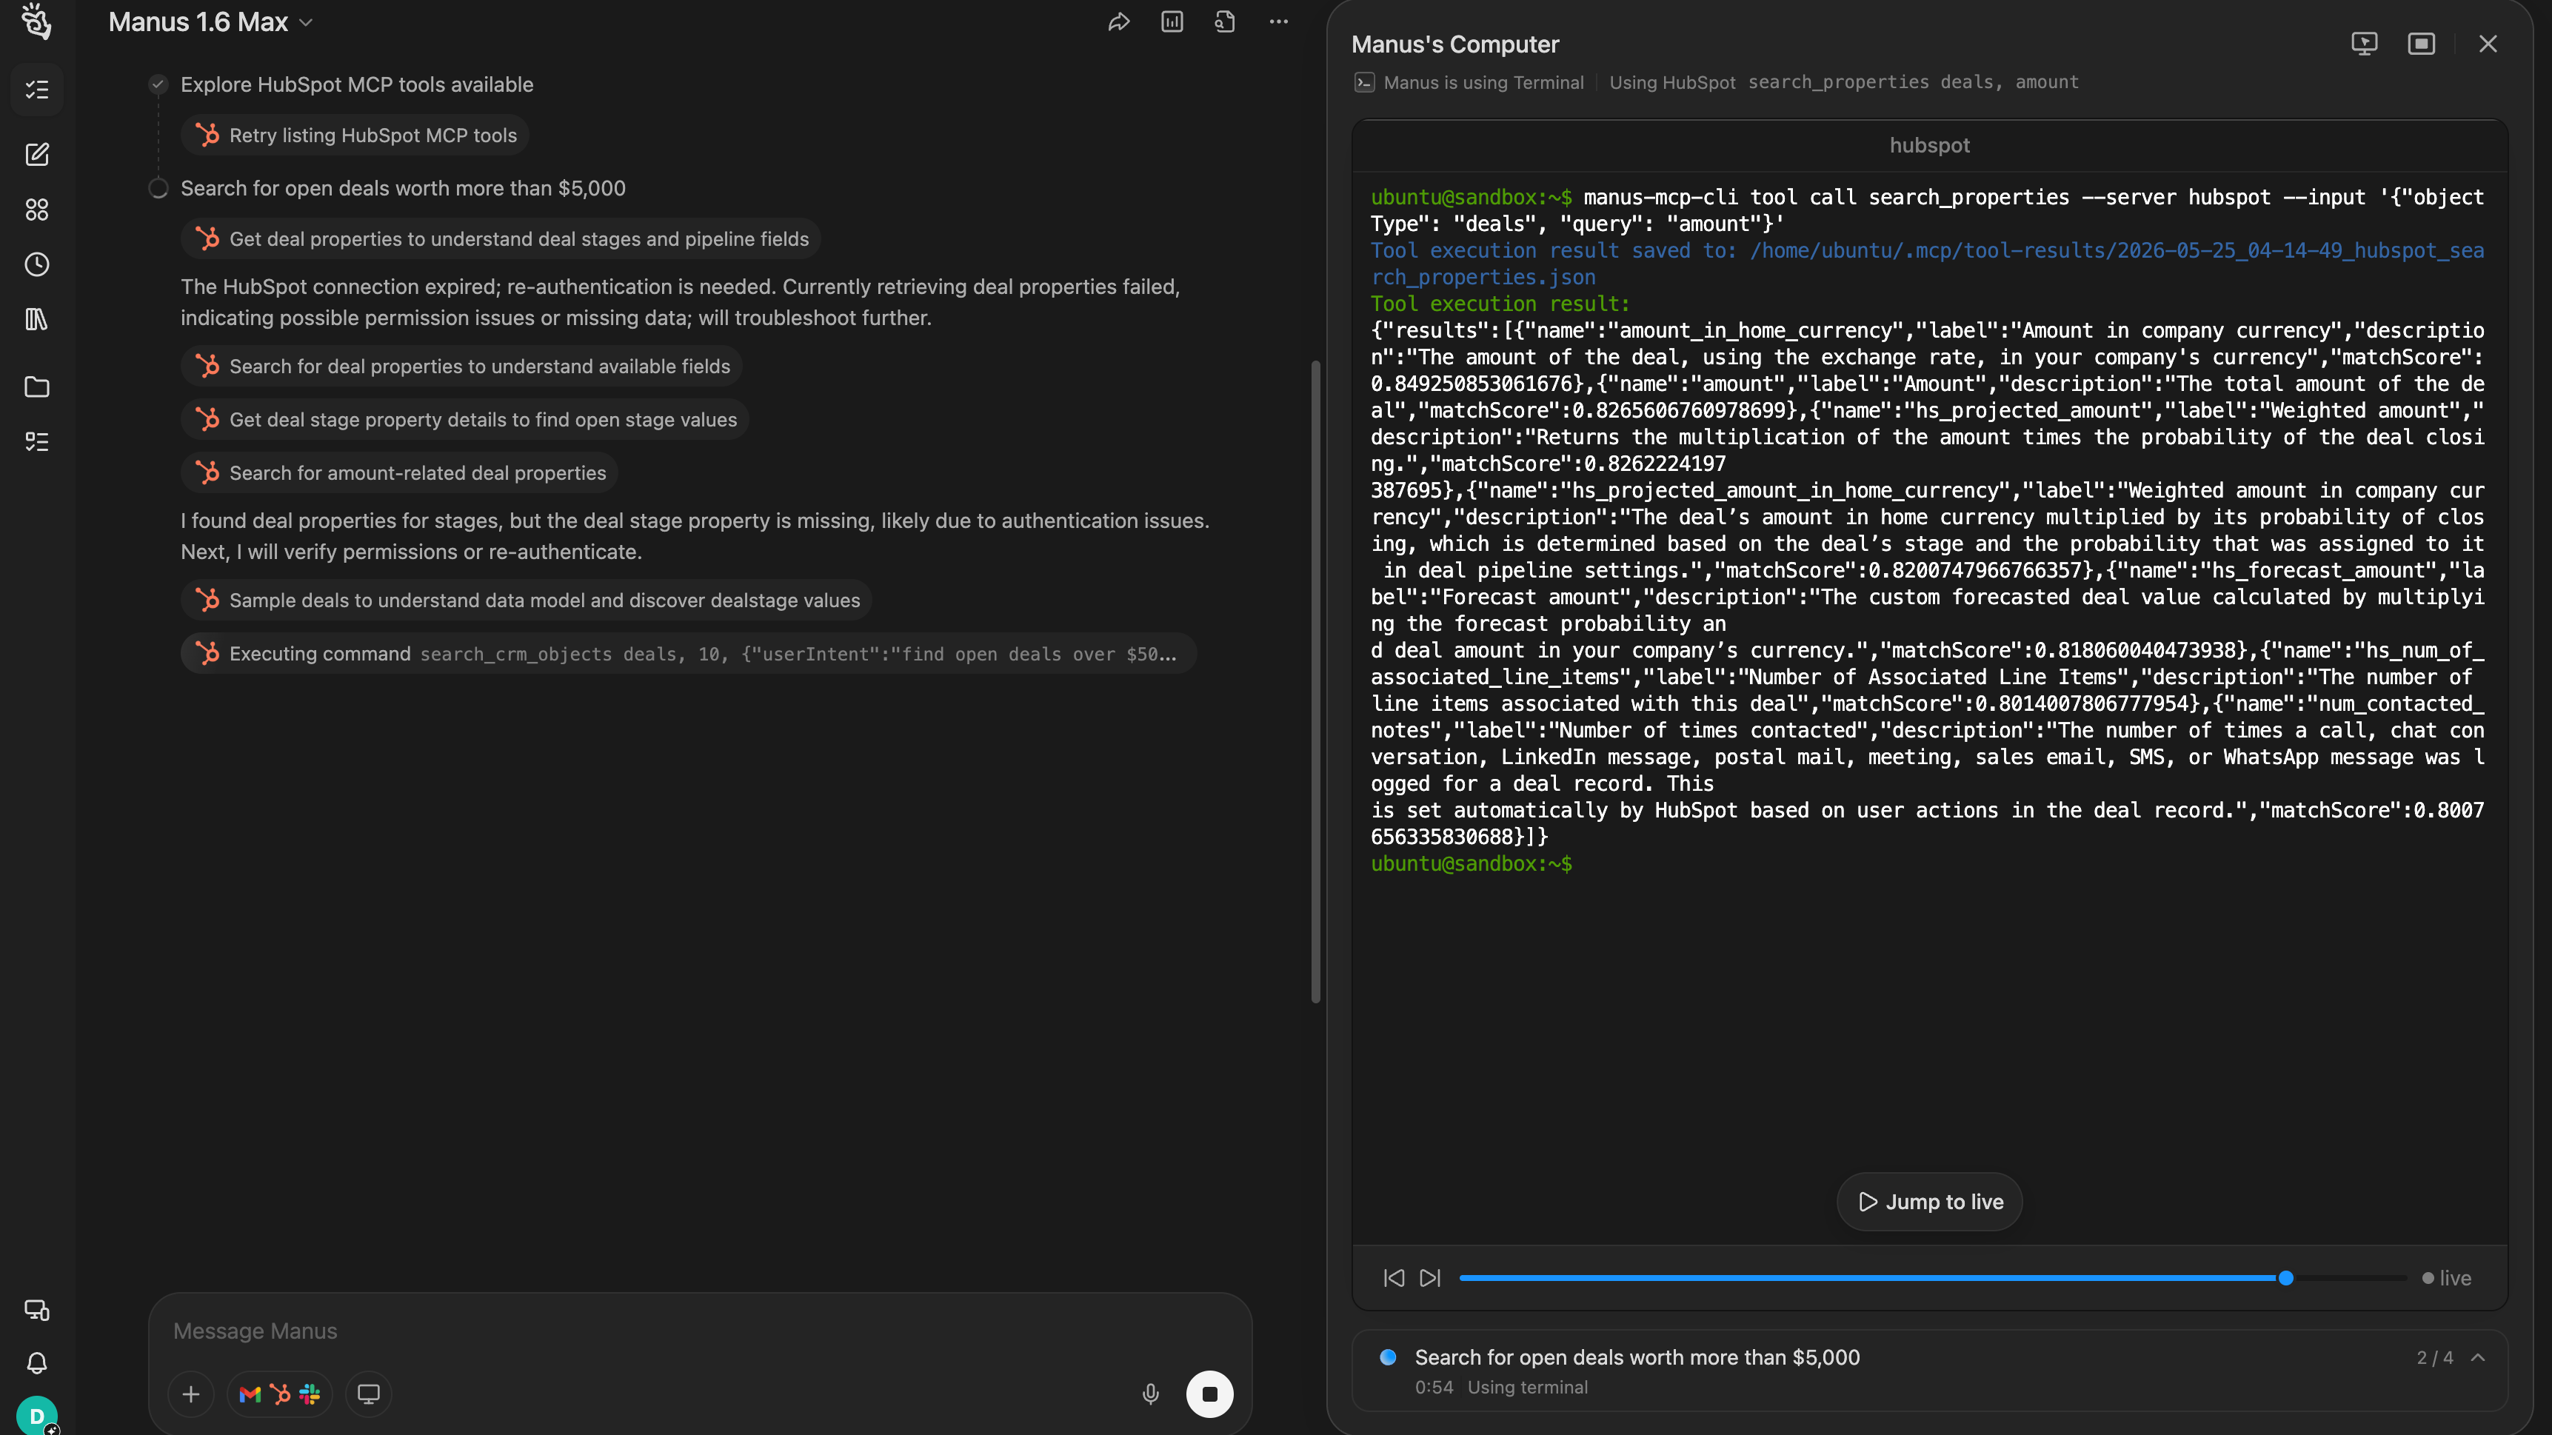
Task: Click the 'manus-mcp-cli tool call search_properties' command line
Action: [x=1927, y=211]
